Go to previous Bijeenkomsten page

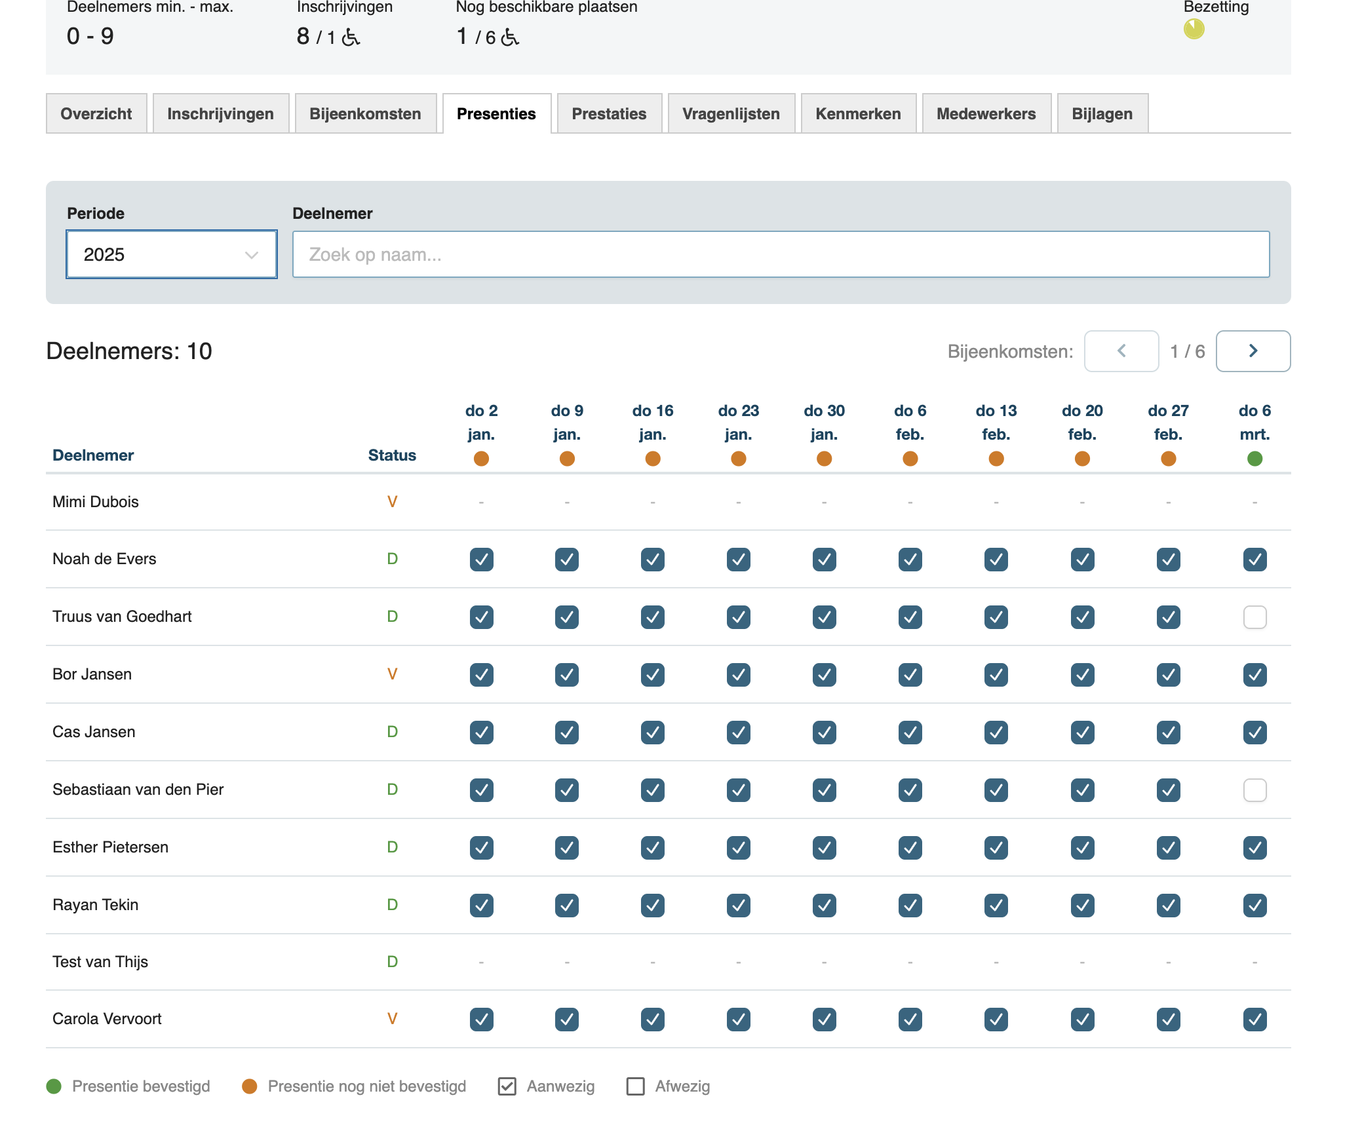(1121, 351)
